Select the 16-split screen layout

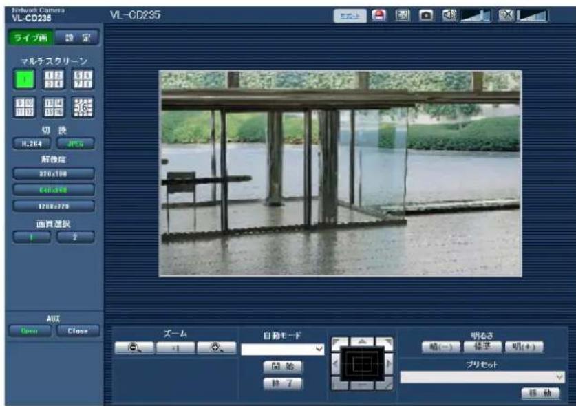83,107
